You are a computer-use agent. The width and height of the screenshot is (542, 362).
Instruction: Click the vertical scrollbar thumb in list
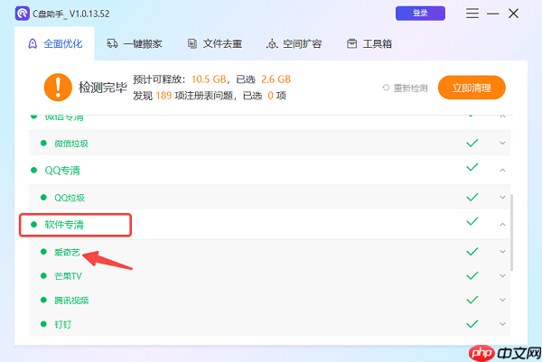(511, 232)
